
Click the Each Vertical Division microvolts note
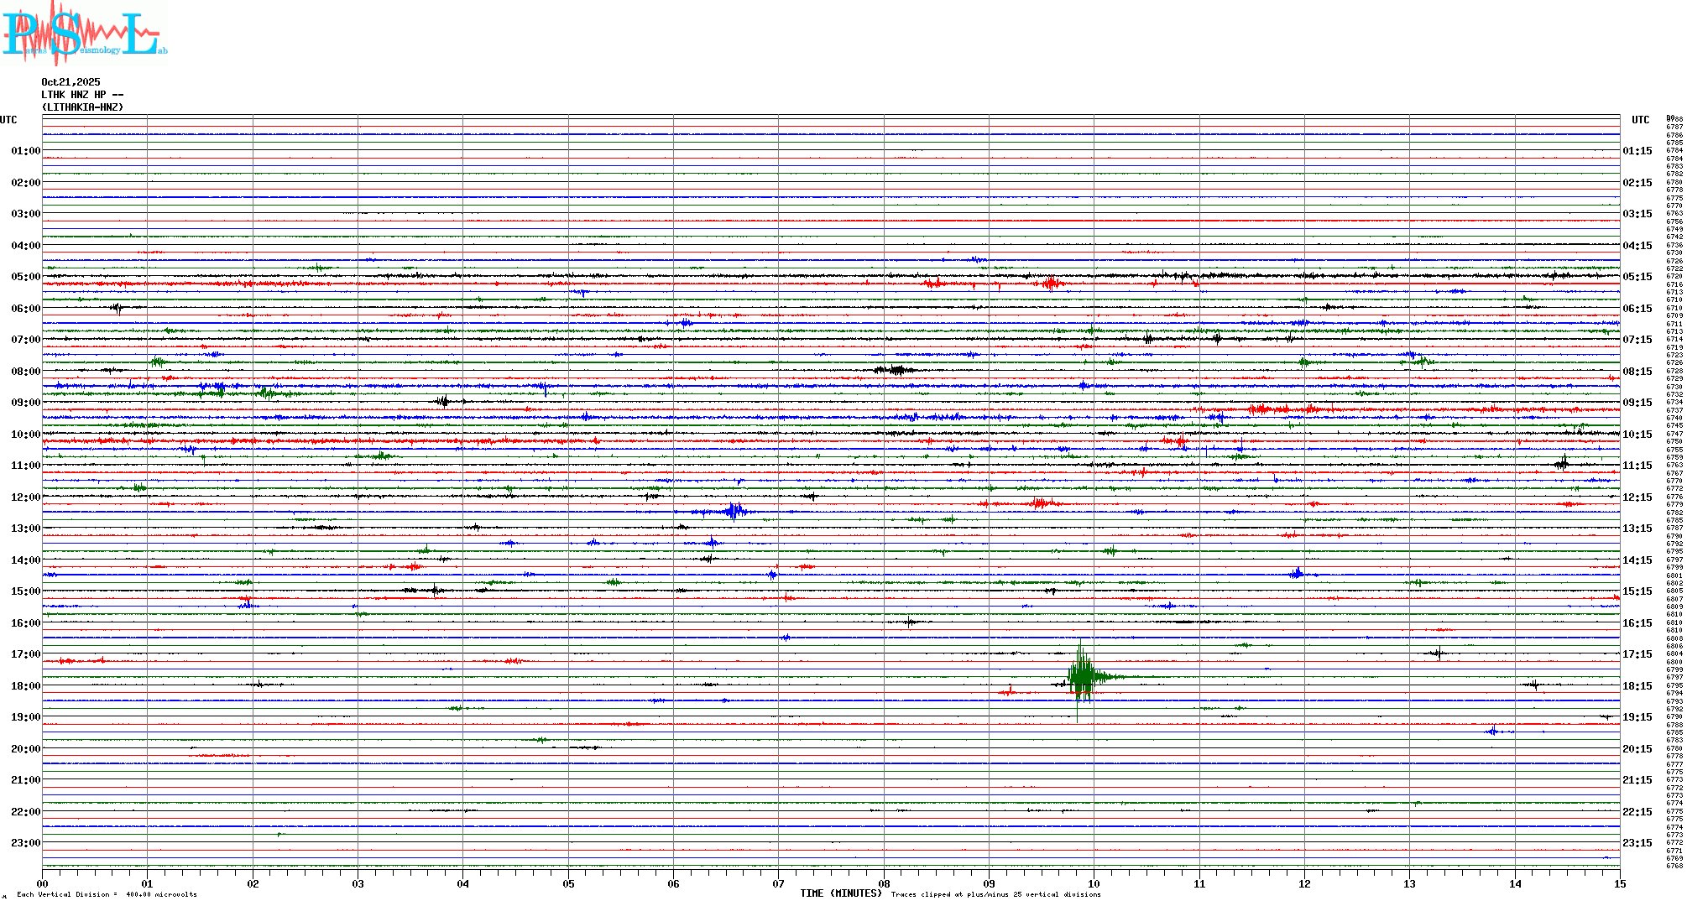(x=107, y=894)
